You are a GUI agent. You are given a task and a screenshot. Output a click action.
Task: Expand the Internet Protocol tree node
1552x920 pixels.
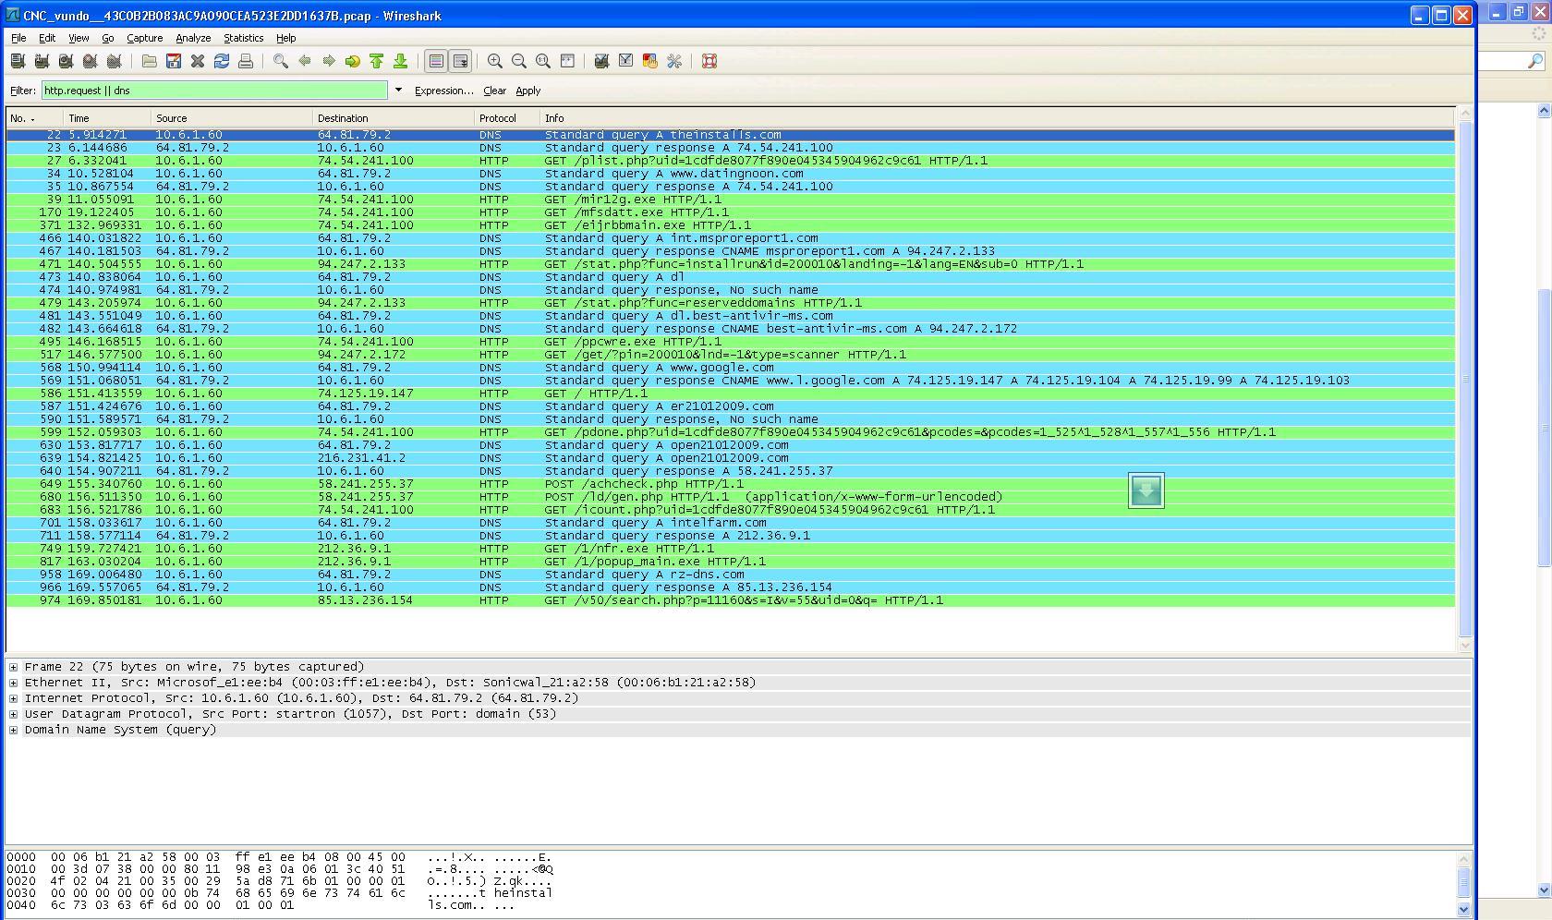click(x=13, y=698)
